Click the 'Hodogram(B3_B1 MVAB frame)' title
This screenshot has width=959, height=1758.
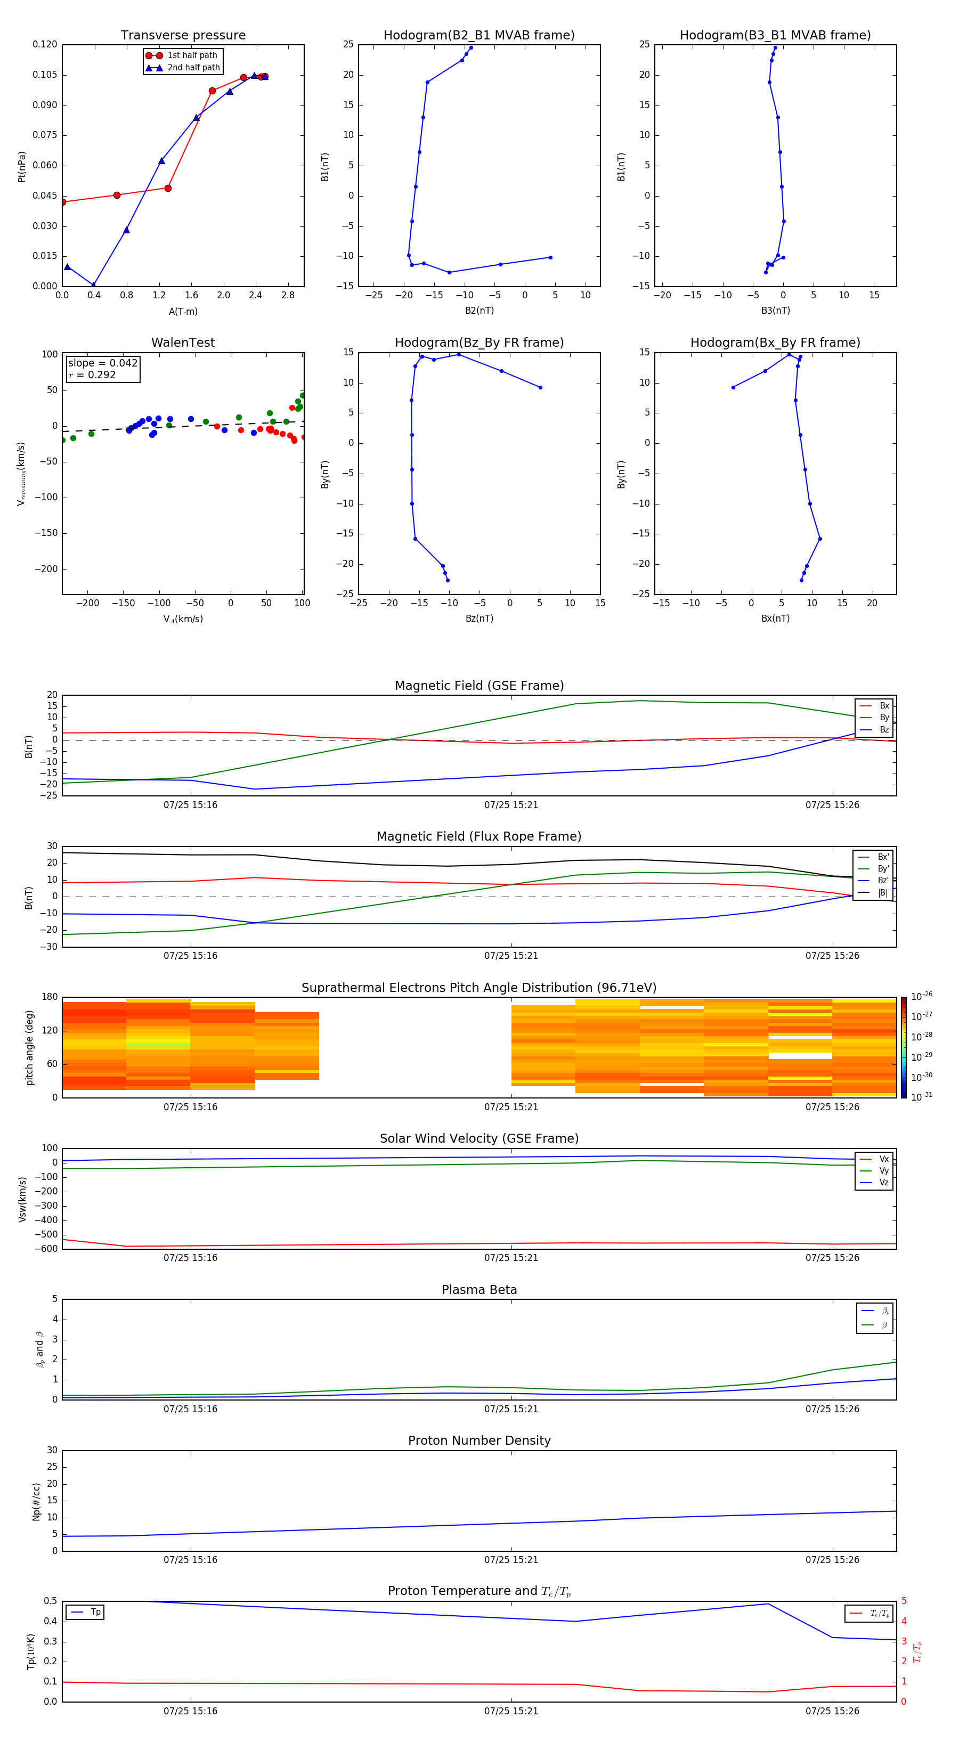click(775, 36)
